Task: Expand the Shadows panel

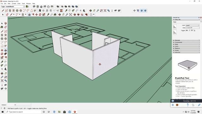Action: coord(186,48)
